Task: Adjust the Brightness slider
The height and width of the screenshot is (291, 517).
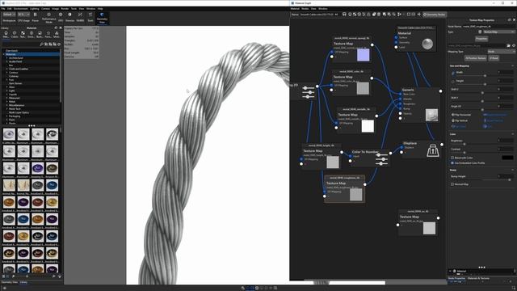Action: (x=464, y=144)
